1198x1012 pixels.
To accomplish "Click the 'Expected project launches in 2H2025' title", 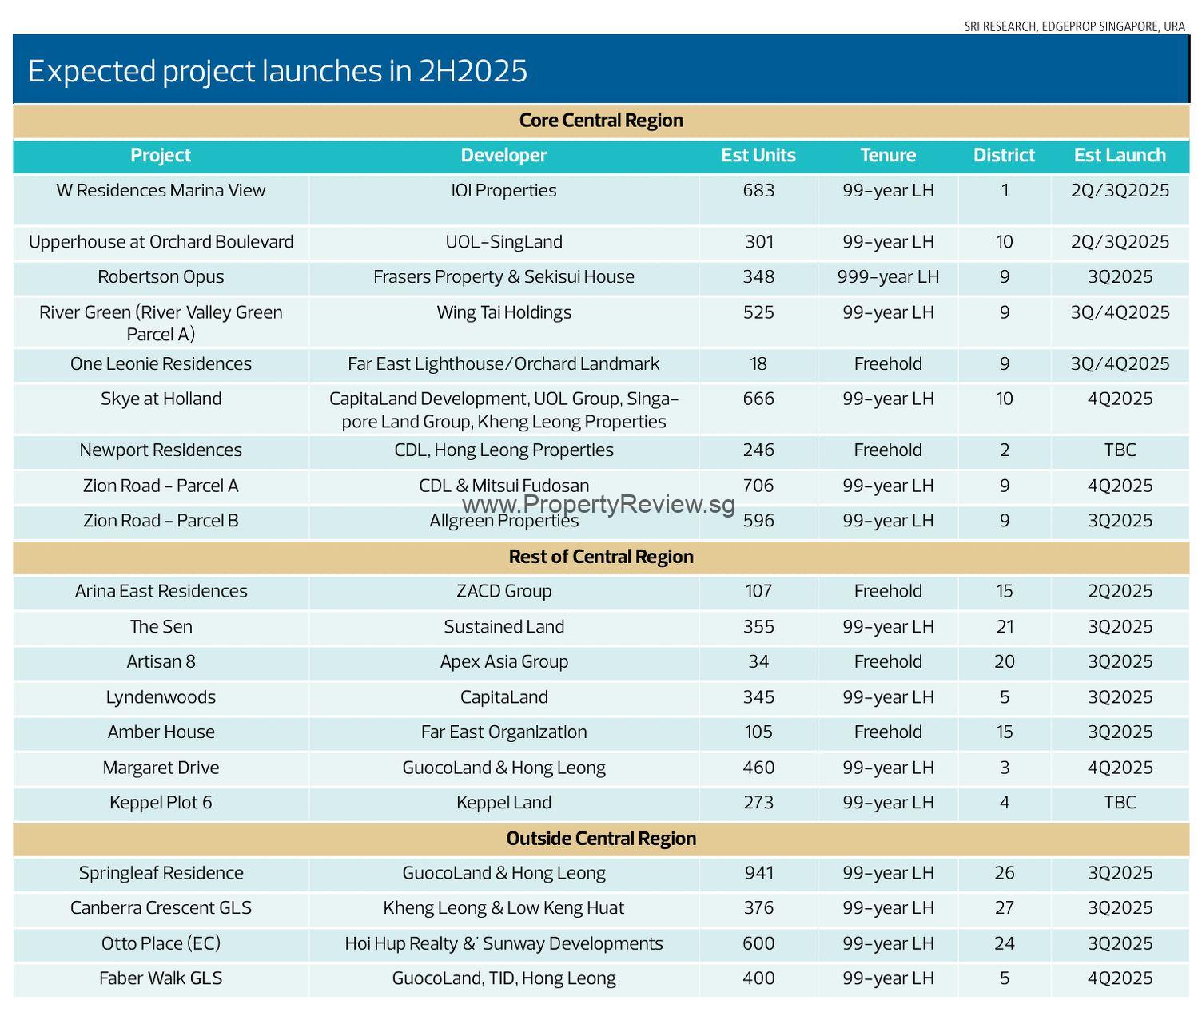I will click(277, 71).
